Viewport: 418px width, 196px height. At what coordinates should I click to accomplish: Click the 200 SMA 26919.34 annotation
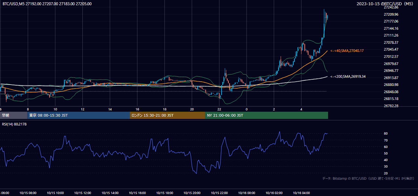(x=348, y=76)
